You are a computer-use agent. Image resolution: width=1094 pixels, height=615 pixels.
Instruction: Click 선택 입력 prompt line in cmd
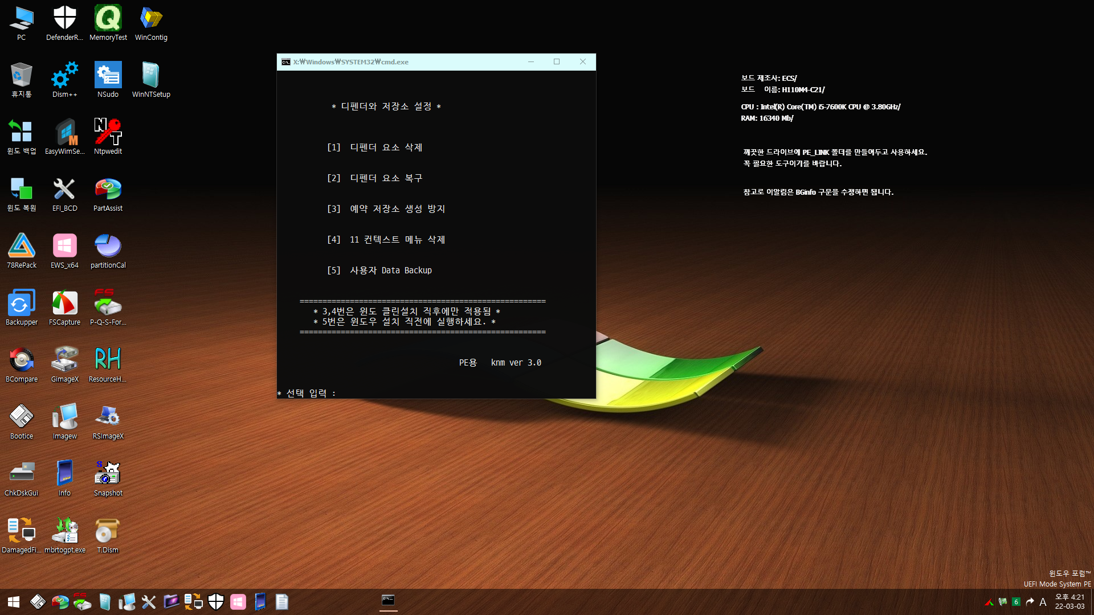(307, 393)
